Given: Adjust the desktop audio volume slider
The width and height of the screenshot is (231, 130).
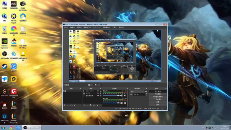Looking at the screenshot, I should click(x=111, y=103).
